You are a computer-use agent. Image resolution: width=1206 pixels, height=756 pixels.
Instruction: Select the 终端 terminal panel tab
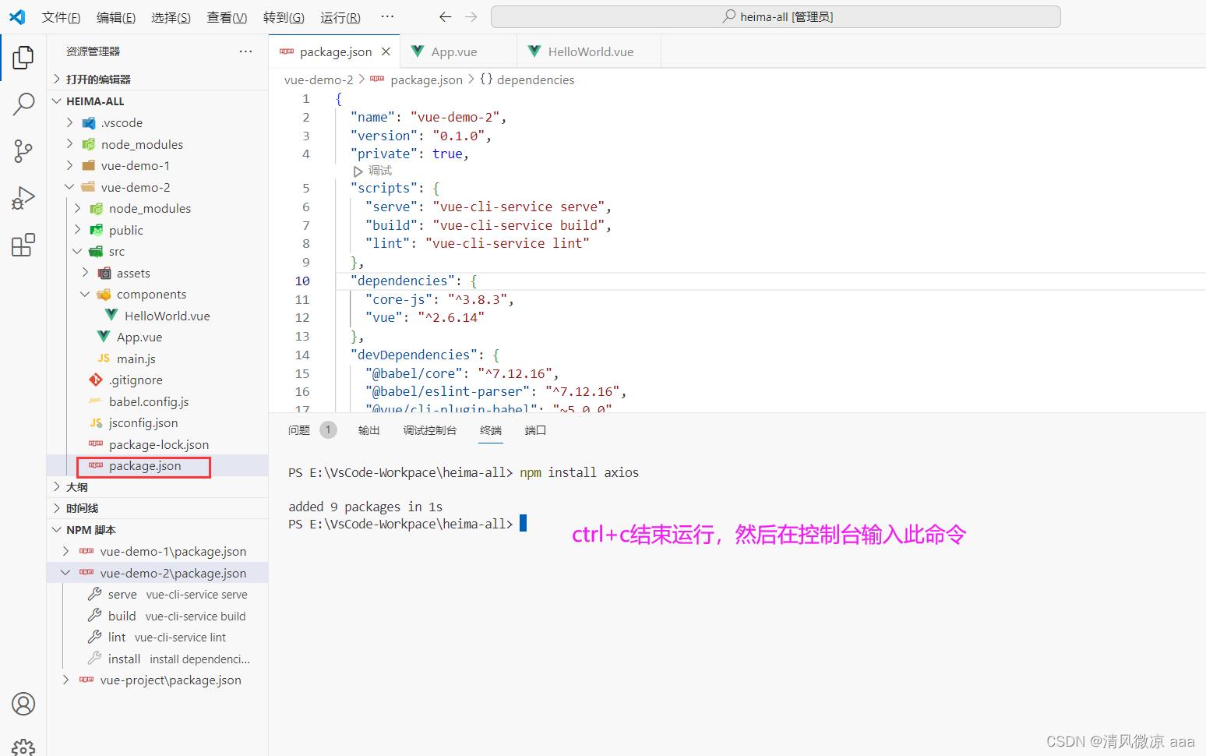pos(491,430)
